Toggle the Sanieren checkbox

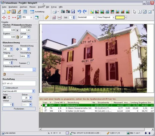coord(28,63)
